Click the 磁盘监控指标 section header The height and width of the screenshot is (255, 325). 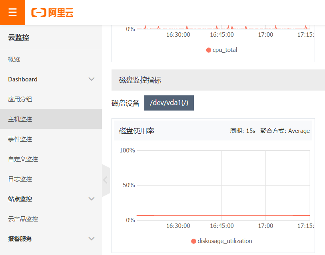pos(140,80)
